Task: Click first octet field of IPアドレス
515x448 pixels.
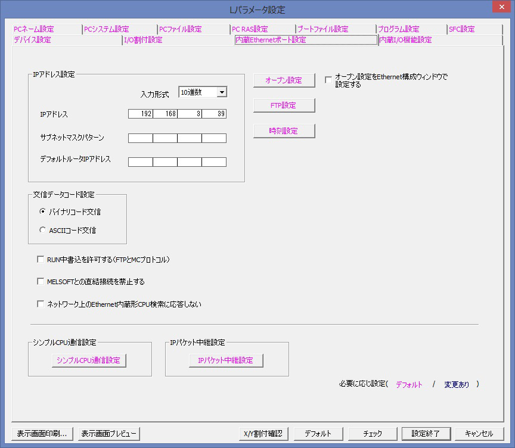Action: click(x=141, y=114)
